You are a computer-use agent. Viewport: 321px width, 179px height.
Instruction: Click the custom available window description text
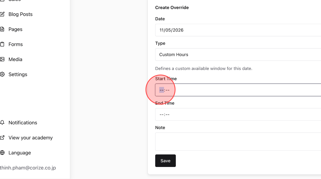click(x=204, y=68)
